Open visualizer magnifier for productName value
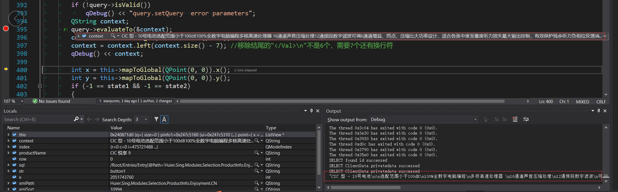 coord(257,153)
